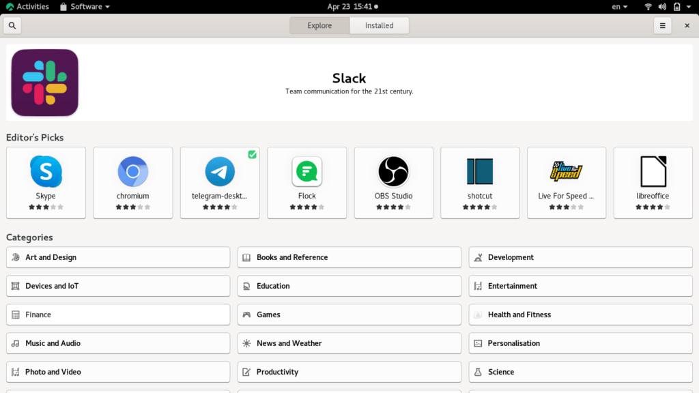Click the Categories heading

coord(29,237)
